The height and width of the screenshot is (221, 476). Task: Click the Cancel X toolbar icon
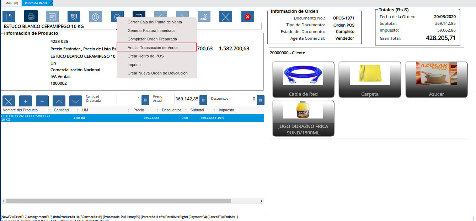coord(225,16)
